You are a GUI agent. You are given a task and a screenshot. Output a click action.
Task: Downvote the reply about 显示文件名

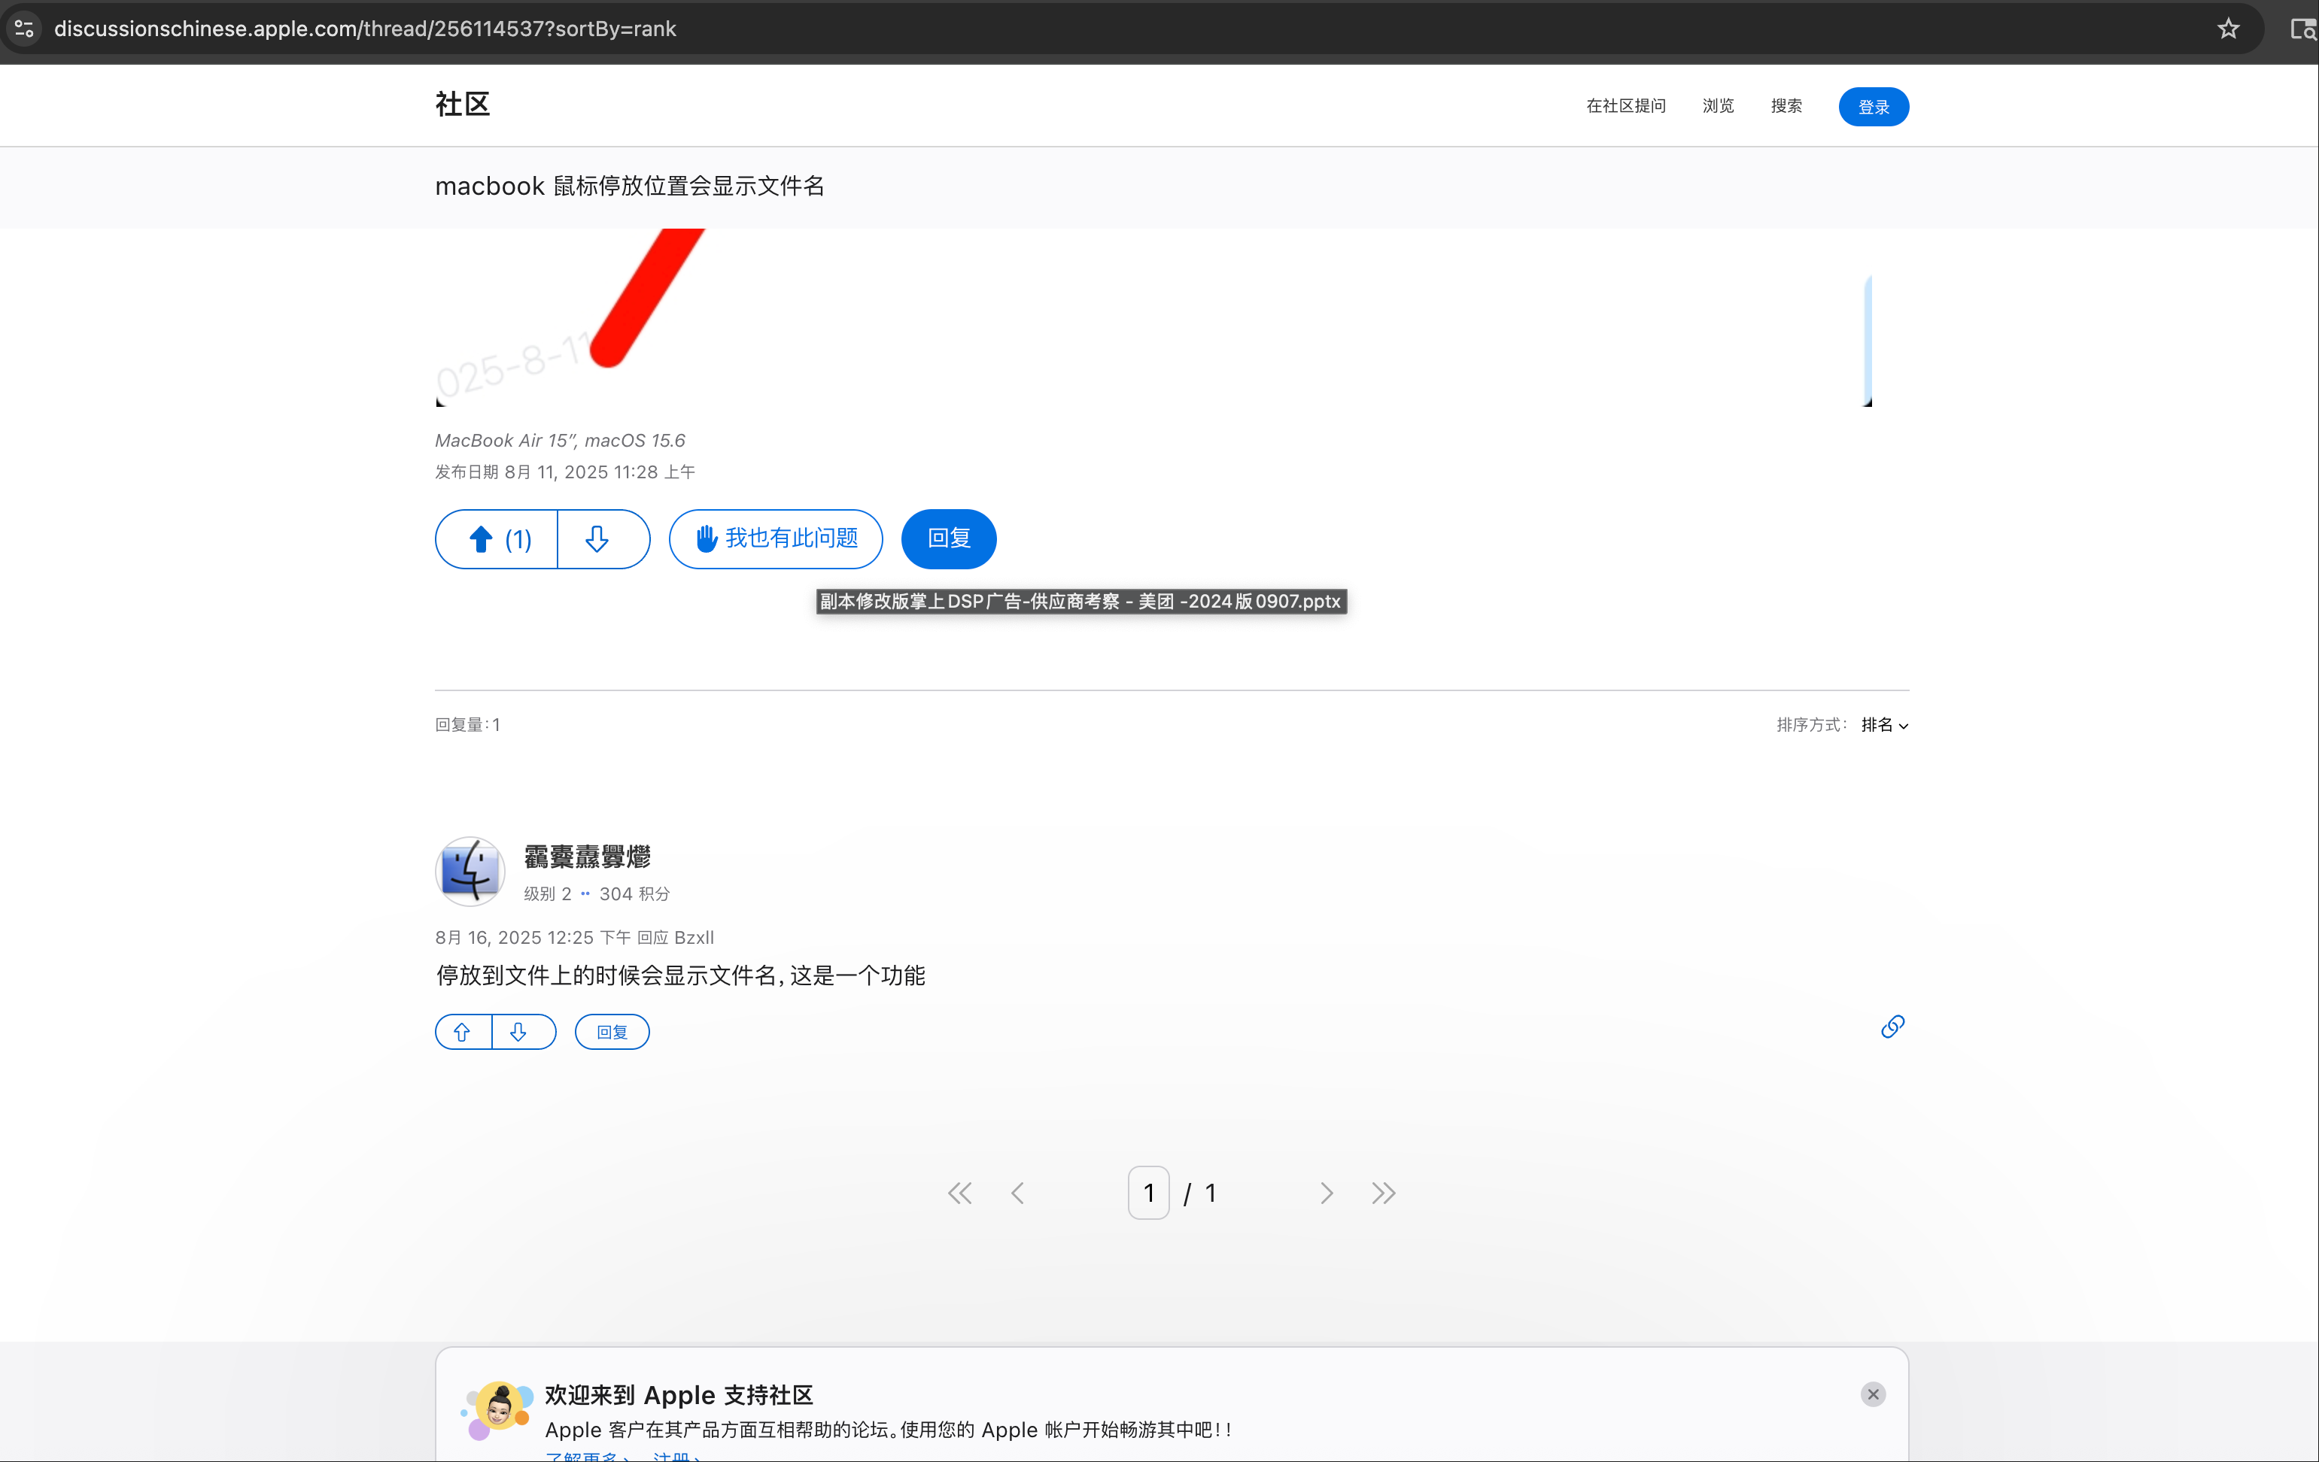(x=518, y=1032)
